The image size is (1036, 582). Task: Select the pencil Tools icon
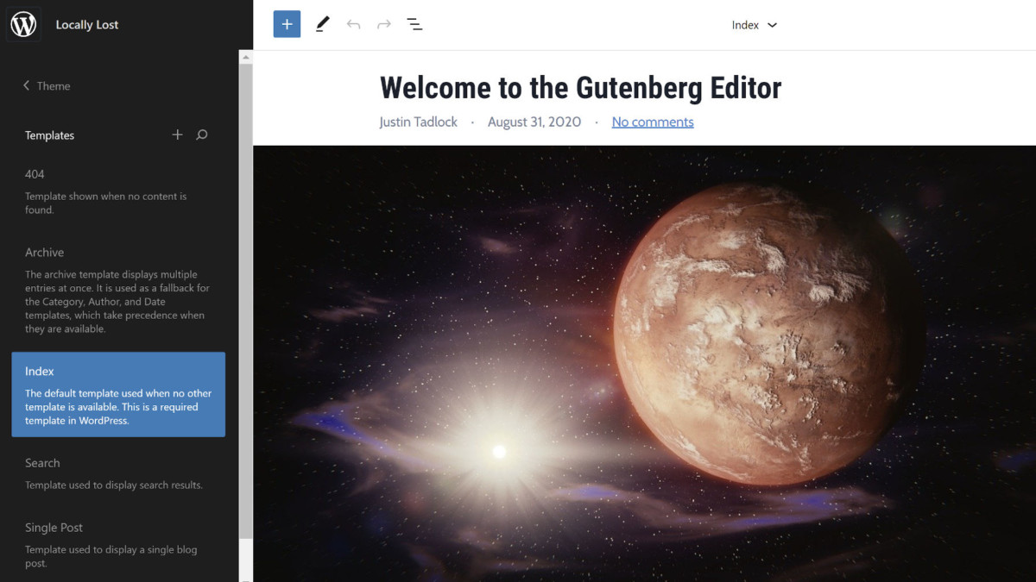pos(322,24)
